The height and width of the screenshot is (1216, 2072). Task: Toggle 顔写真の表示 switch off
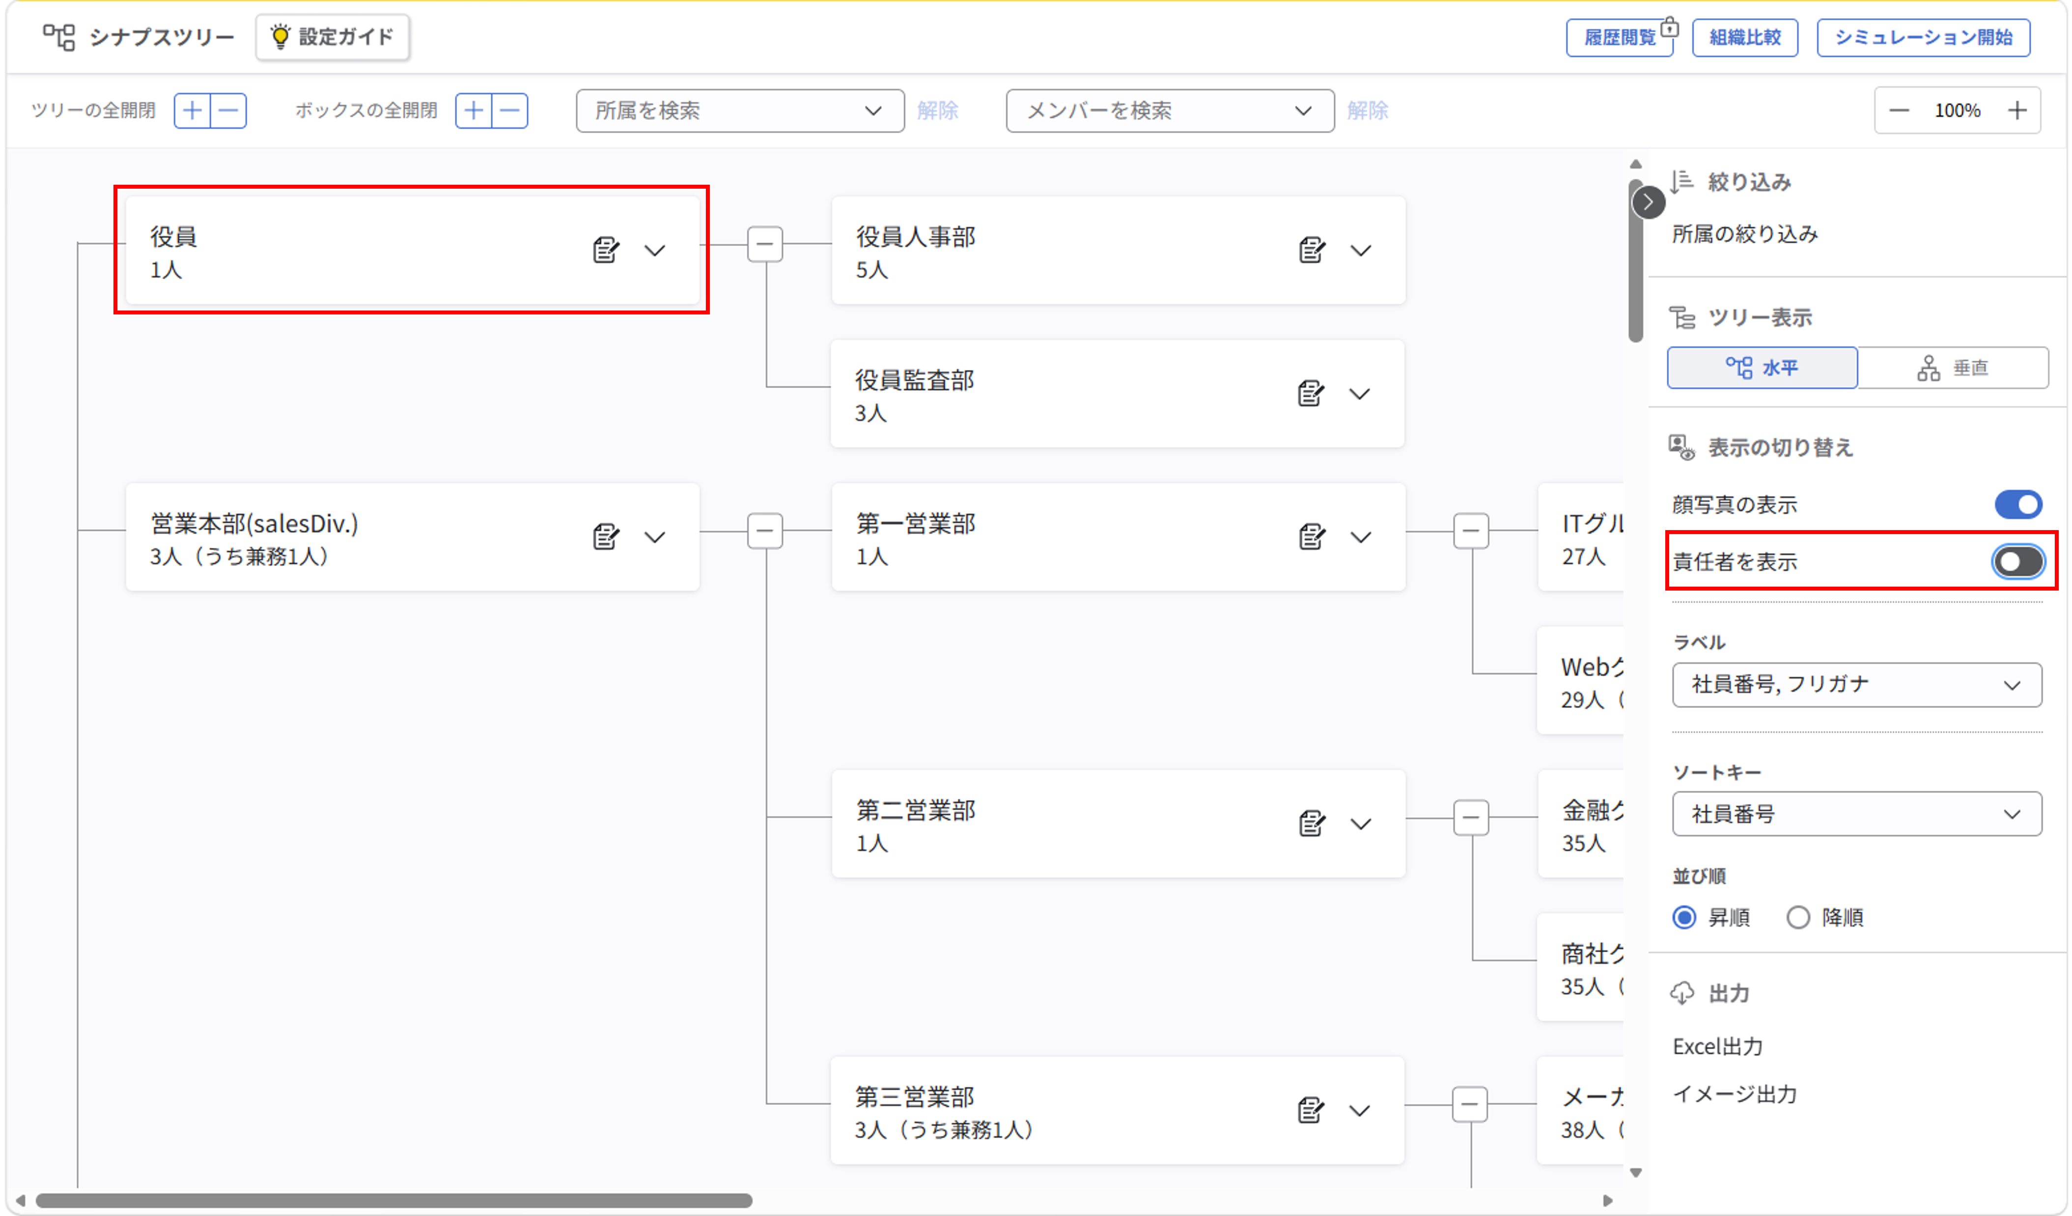click(2018, 504)
